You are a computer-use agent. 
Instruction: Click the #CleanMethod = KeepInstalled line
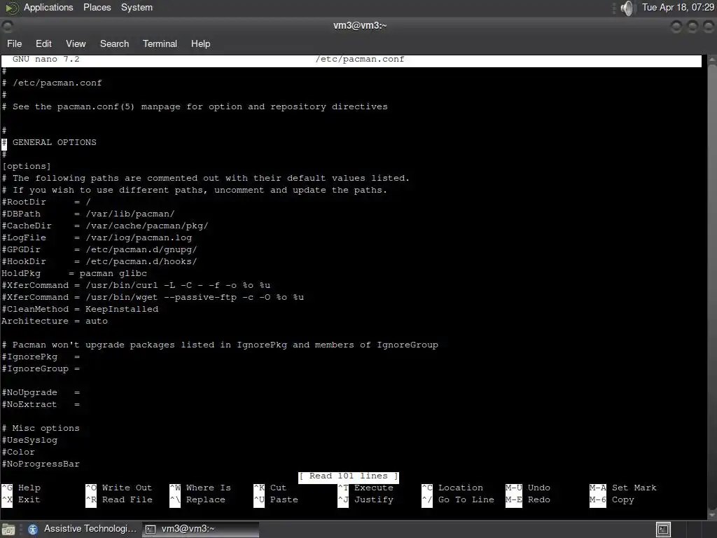point(80,309)
